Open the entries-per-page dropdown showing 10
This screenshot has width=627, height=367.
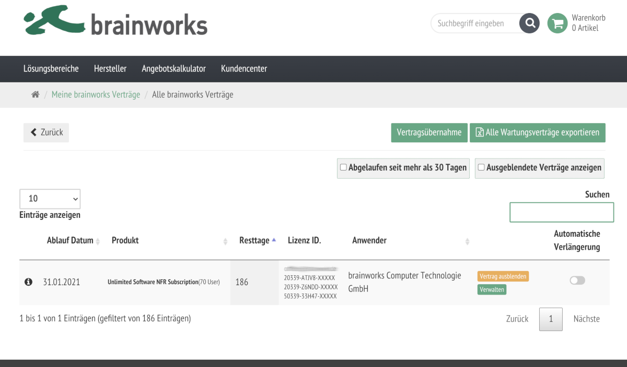point(50,199)
